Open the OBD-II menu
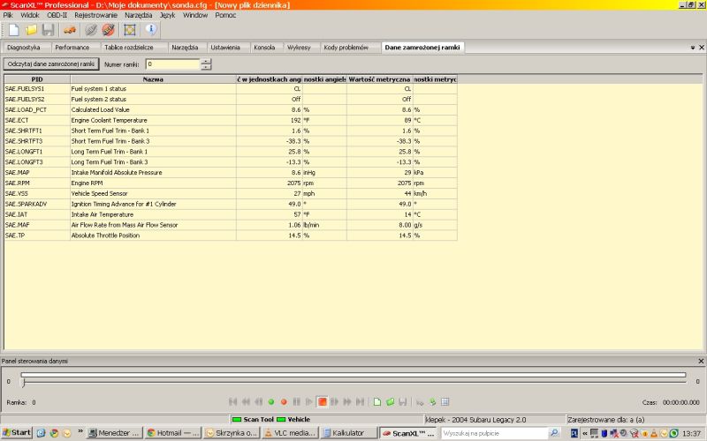The width and height of the screenshot is (707, 441). click(57, 15)
